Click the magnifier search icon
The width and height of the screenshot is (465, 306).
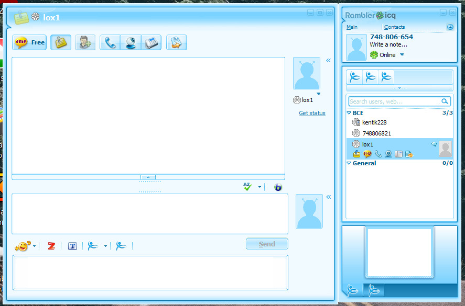[x=445, y=101]
